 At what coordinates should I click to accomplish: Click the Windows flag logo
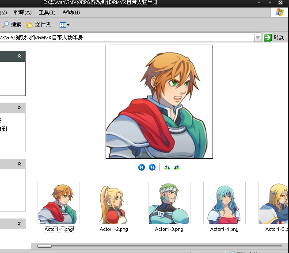point(280,12)
